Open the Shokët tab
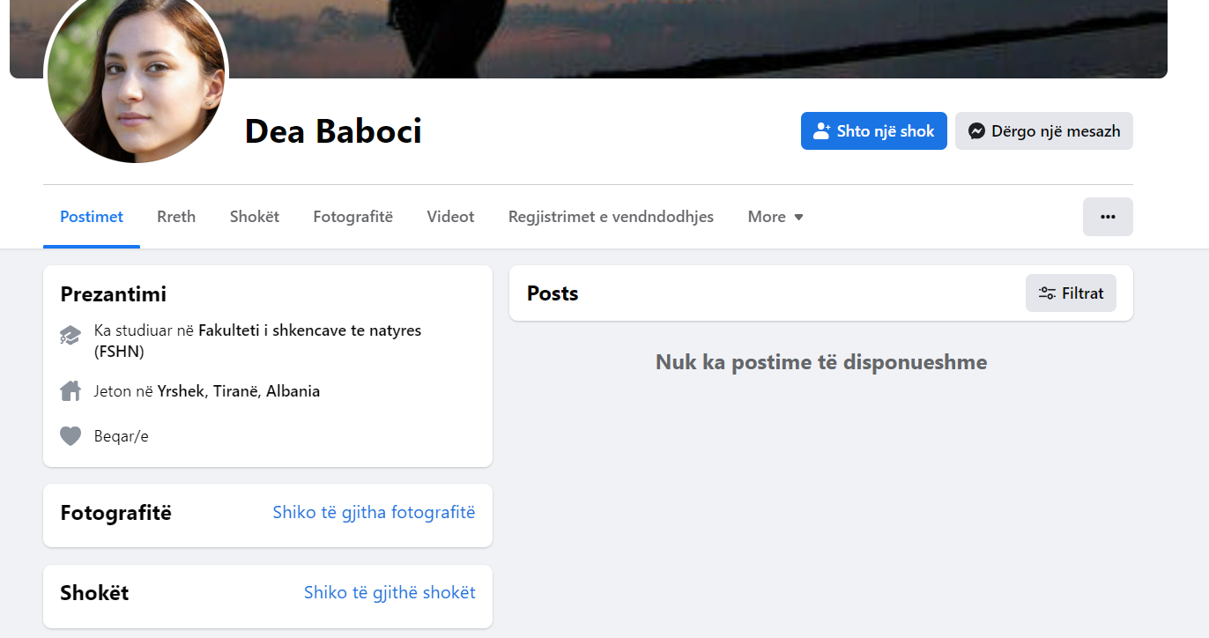 tap(255, 217)
